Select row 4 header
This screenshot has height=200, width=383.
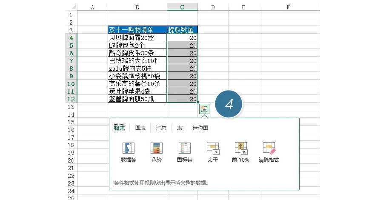[71, 37]
